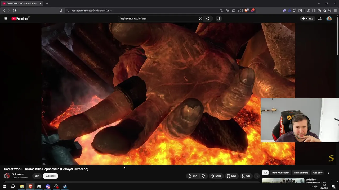The height and width of the screenshot is (190, 339).
Task: Open Shirrako channel avatar
Action: tap(7, 176)
